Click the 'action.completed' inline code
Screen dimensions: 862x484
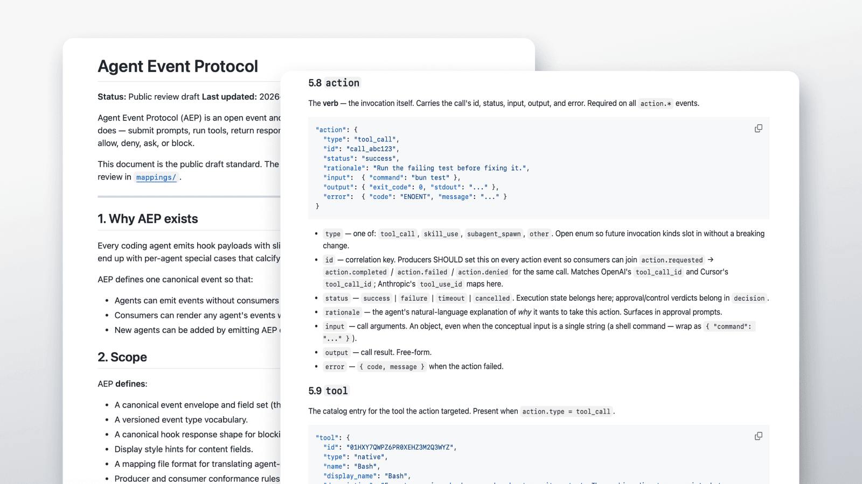click(x=356, y=272)
